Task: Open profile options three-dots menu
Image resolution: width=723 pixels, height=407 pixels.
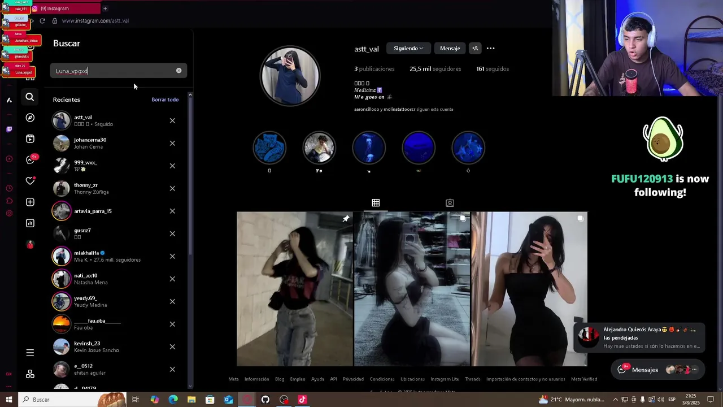Action: pyautogui.click(x=491, y=48)
